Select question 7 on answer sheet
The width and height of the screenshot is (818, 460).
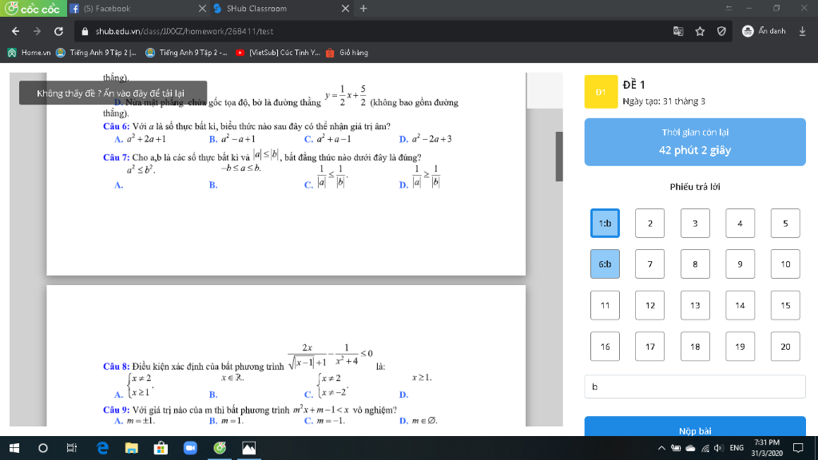point(650,264)
